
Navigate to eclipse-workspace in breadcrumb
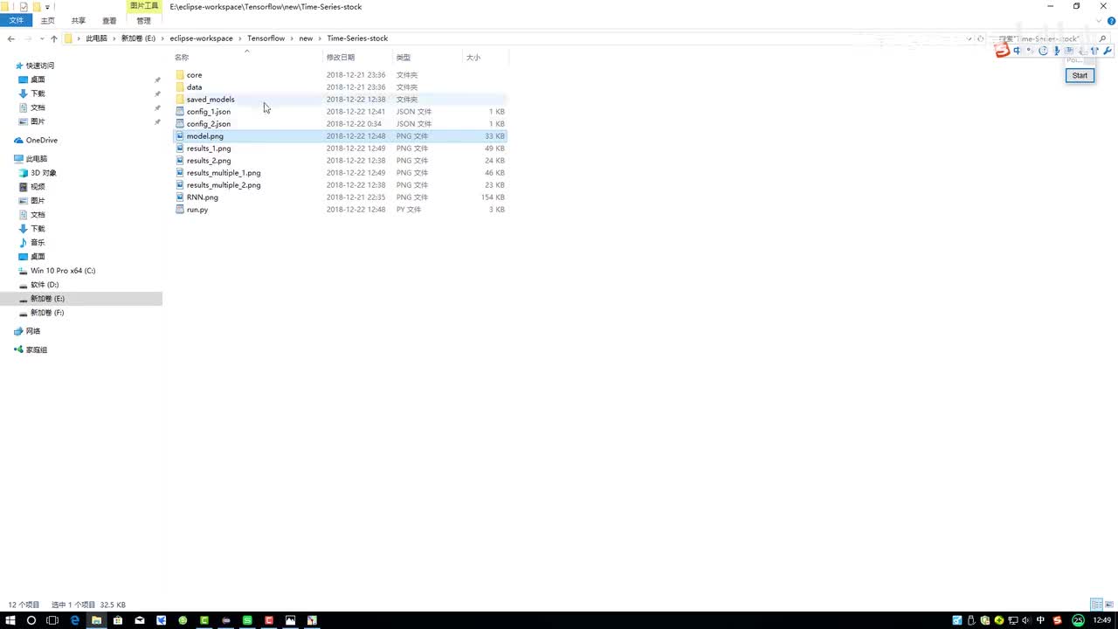(201, 38)
